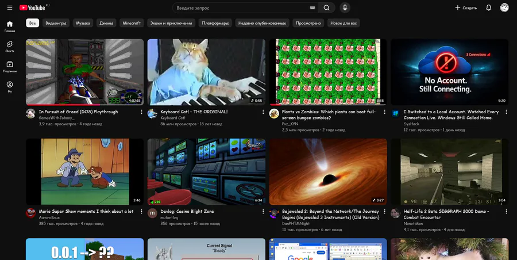Open the on-screen keyboard icon in search
This screenshot has height=260, width=517.
(312, 7)
